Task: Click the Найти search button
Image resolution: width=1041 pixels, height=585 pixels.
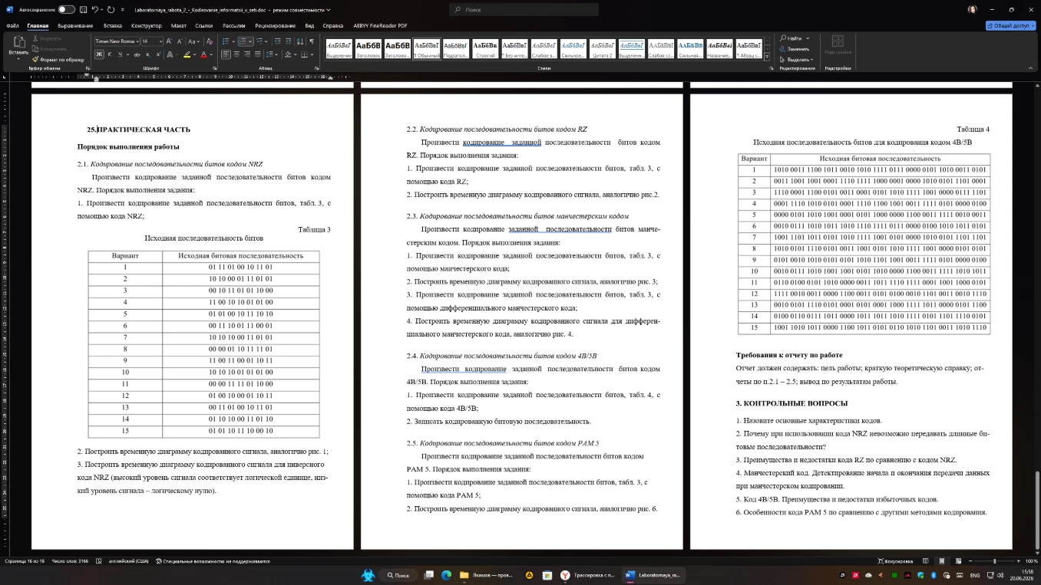Action: 791,38
